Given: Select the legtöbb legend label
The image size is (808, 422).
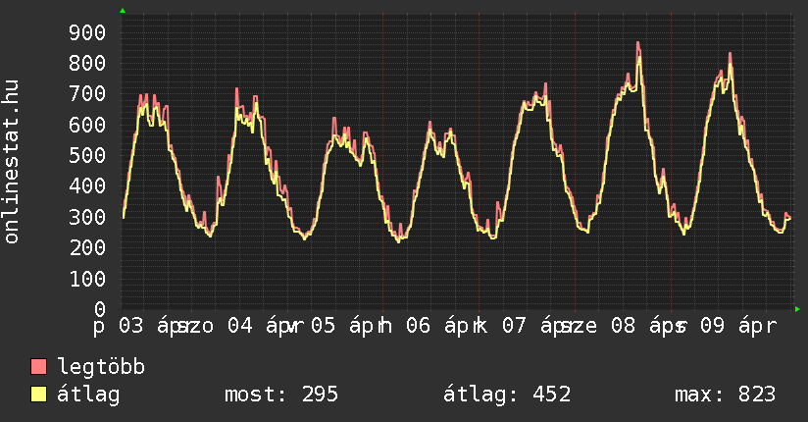Looking at the screenshot, I should pos(101,367).
